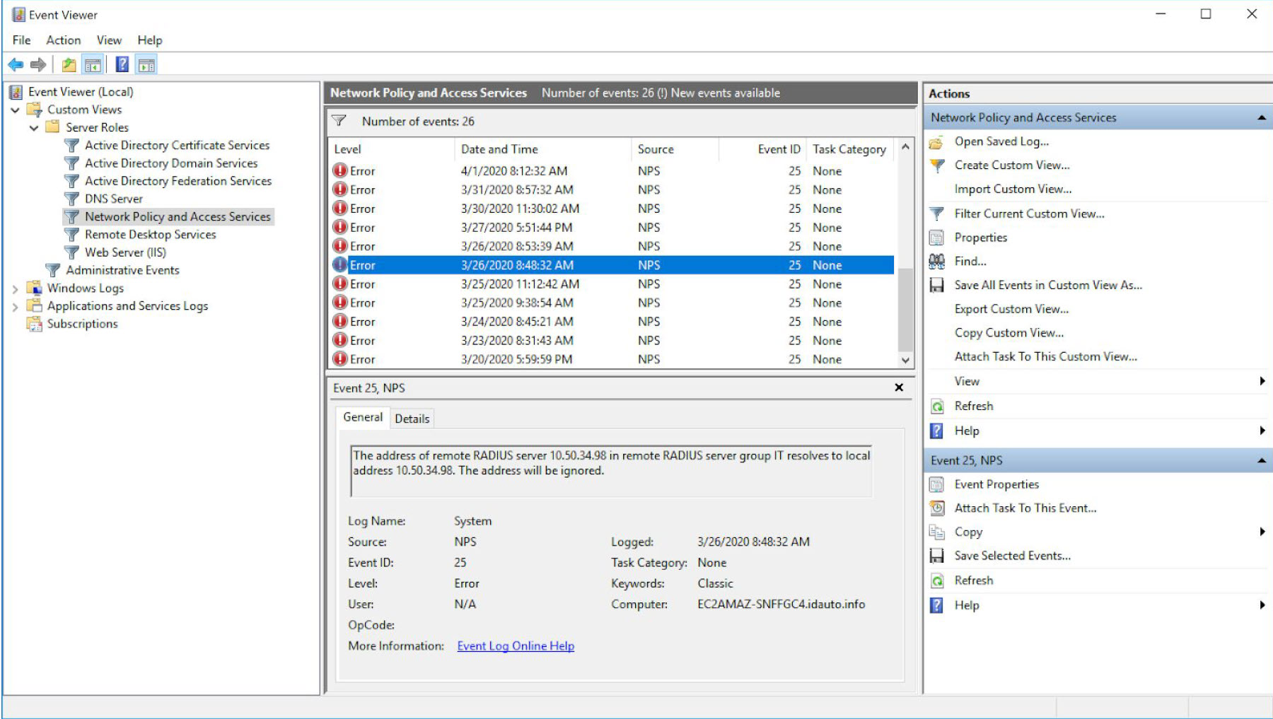Click the Properties icon in Actions pane
The height and width of the screenshot is (719, 1273).
[x=936, y=238]
